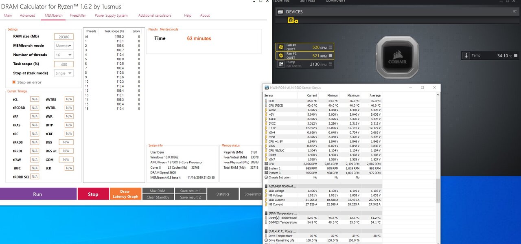Viewport: 521px width, 244px height.
Task: Click the HWiNFO vertical scrollbar thumb
Action: tap(438, 191)
